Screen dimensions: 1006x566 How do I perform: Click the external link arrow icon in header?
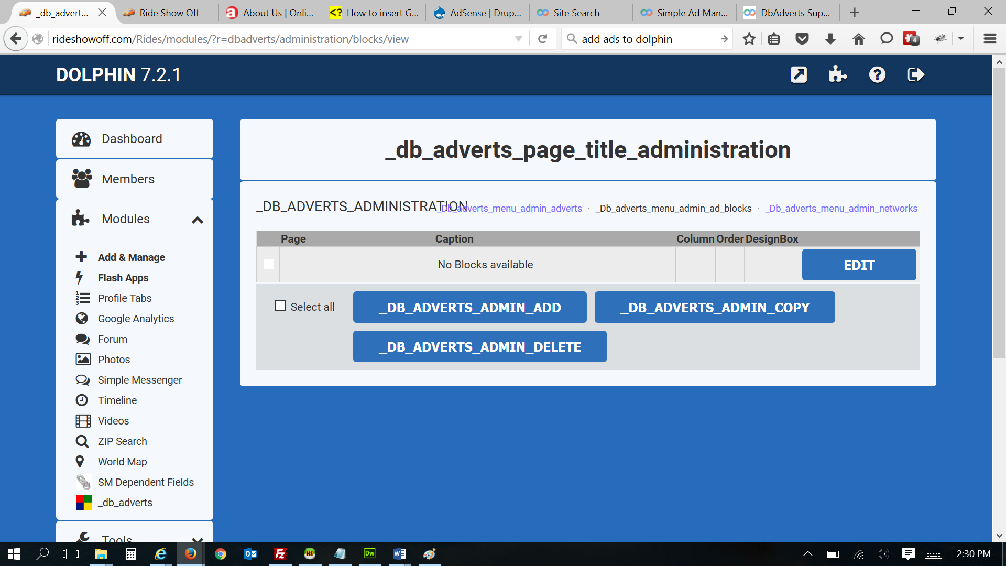(x=799, y=75)
